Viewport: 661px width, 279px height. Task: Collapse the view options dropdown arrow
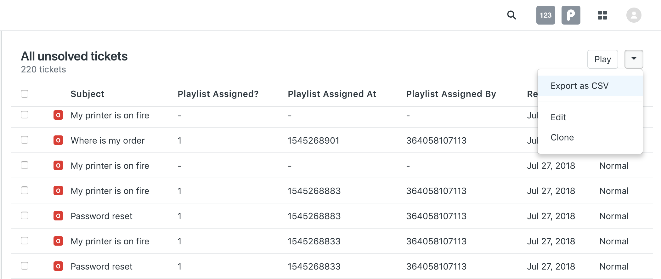click(634, 59)
